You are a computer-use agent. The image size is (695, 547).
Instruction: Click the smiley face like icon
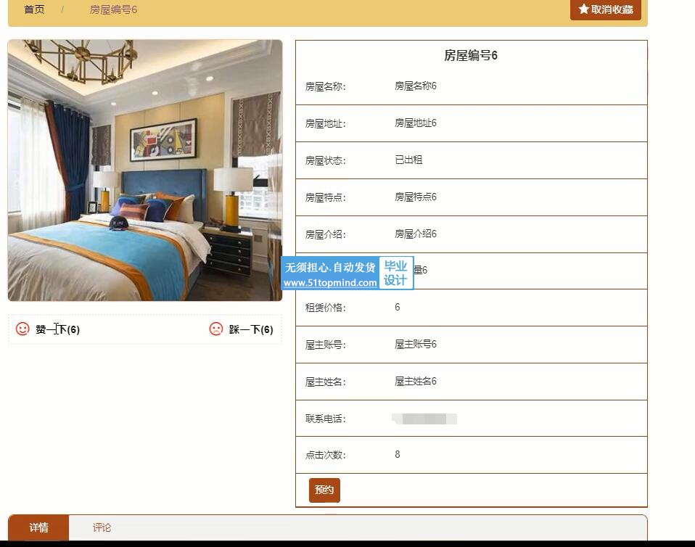tap(22, 329)
